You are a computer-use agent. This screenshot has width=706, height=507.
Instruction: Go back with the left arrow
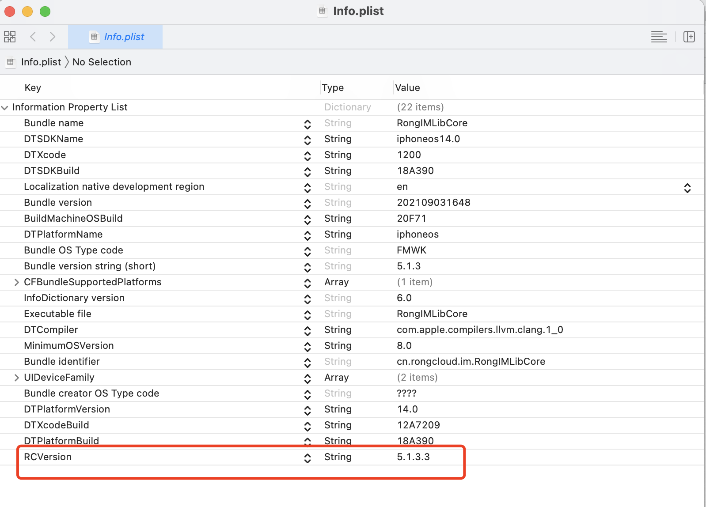(33, 37)
